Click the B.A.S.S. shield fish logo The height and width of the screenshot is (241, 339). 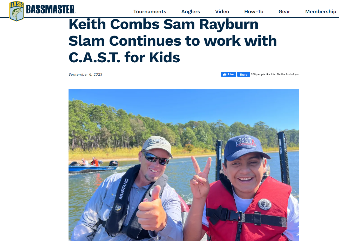(x=17, y=11)
